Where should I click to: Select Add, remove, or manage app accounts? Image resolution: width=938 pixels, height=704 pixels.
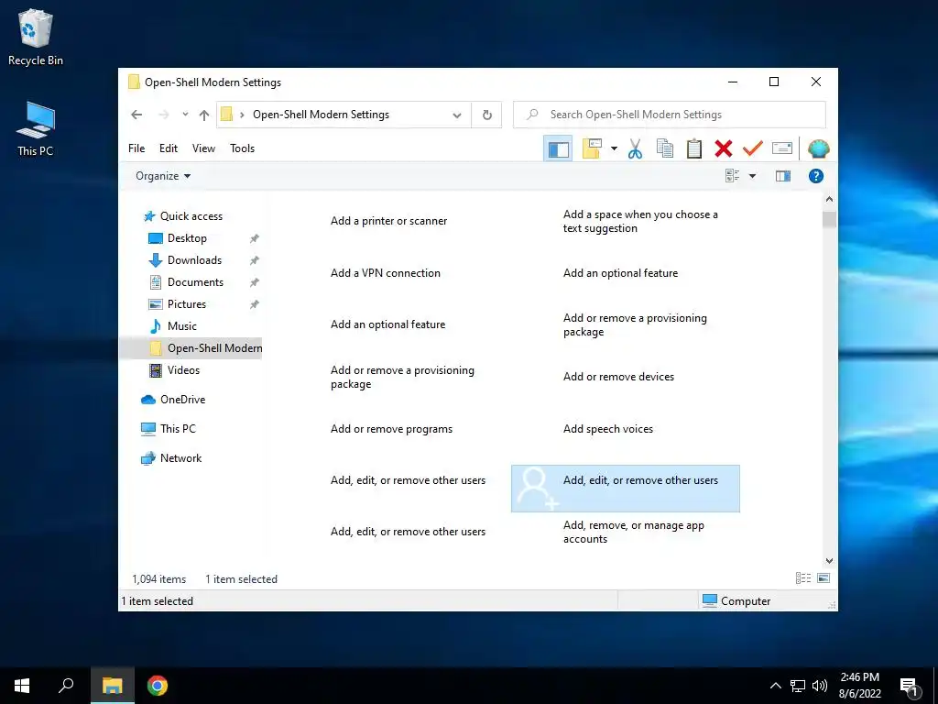(x=634, y=533)
